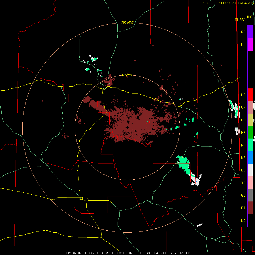Click the GC legend label

243,195
